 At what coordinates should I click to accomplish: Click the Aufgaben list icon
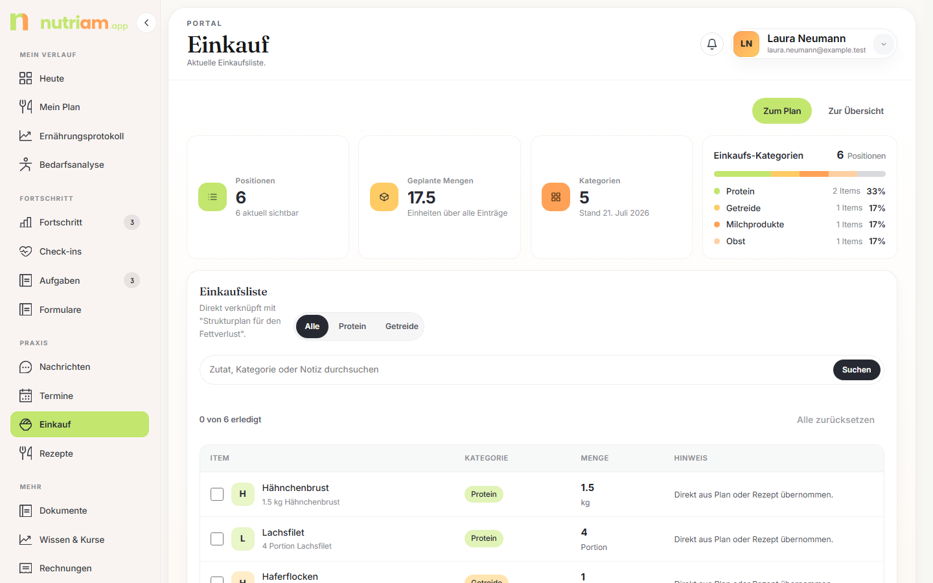[25, 280]
